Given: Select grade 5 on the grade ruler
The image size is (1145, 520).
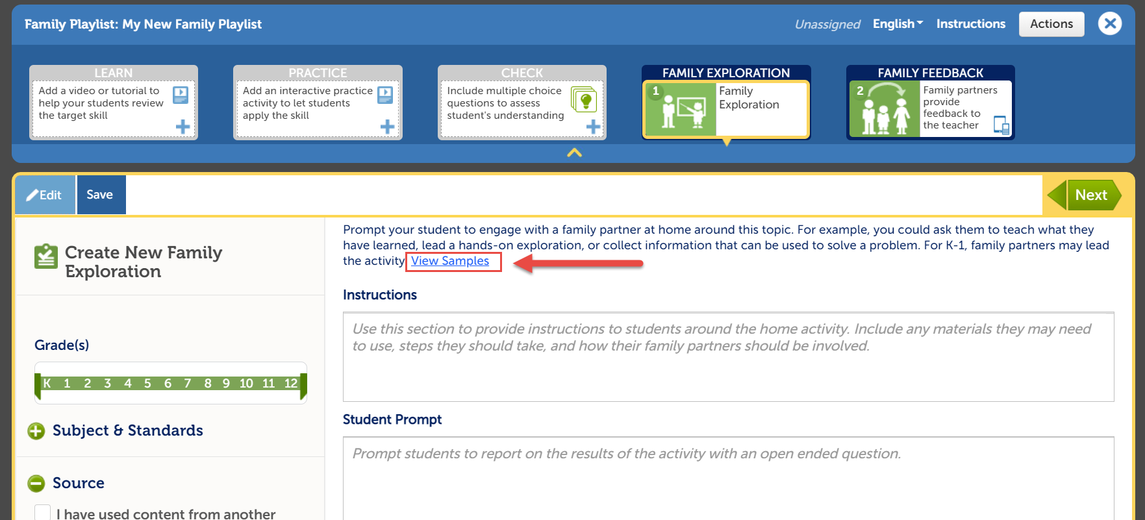Looking at the screenshot, I should click(147, 384).
